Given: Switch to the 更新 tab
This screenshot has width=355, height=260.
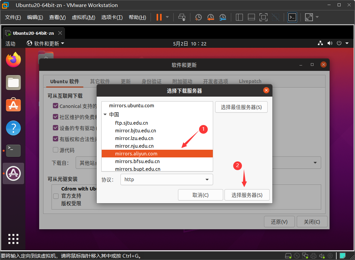Looking at the screenshot, I should [x=126, y=82].
